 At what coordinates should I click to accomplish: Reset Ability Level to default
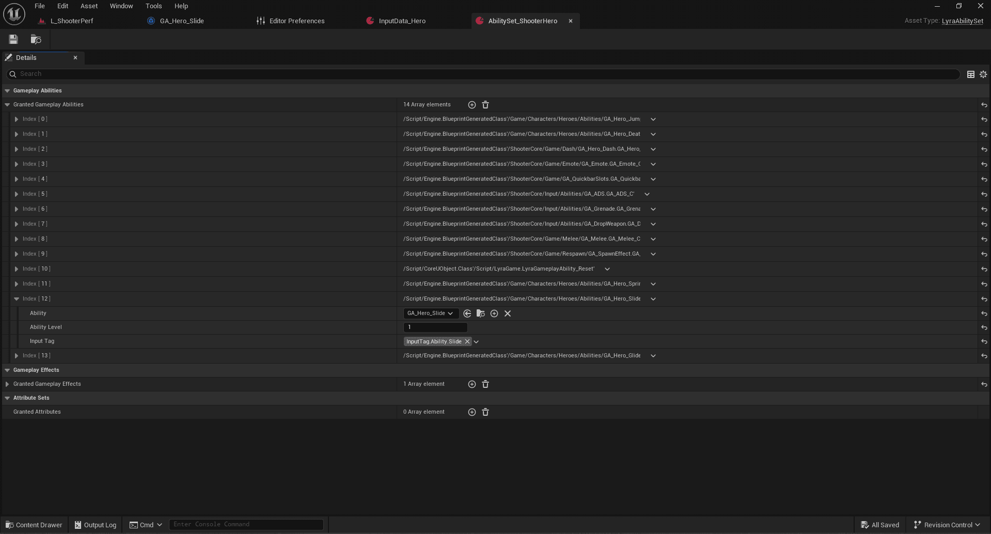(984, 327)
